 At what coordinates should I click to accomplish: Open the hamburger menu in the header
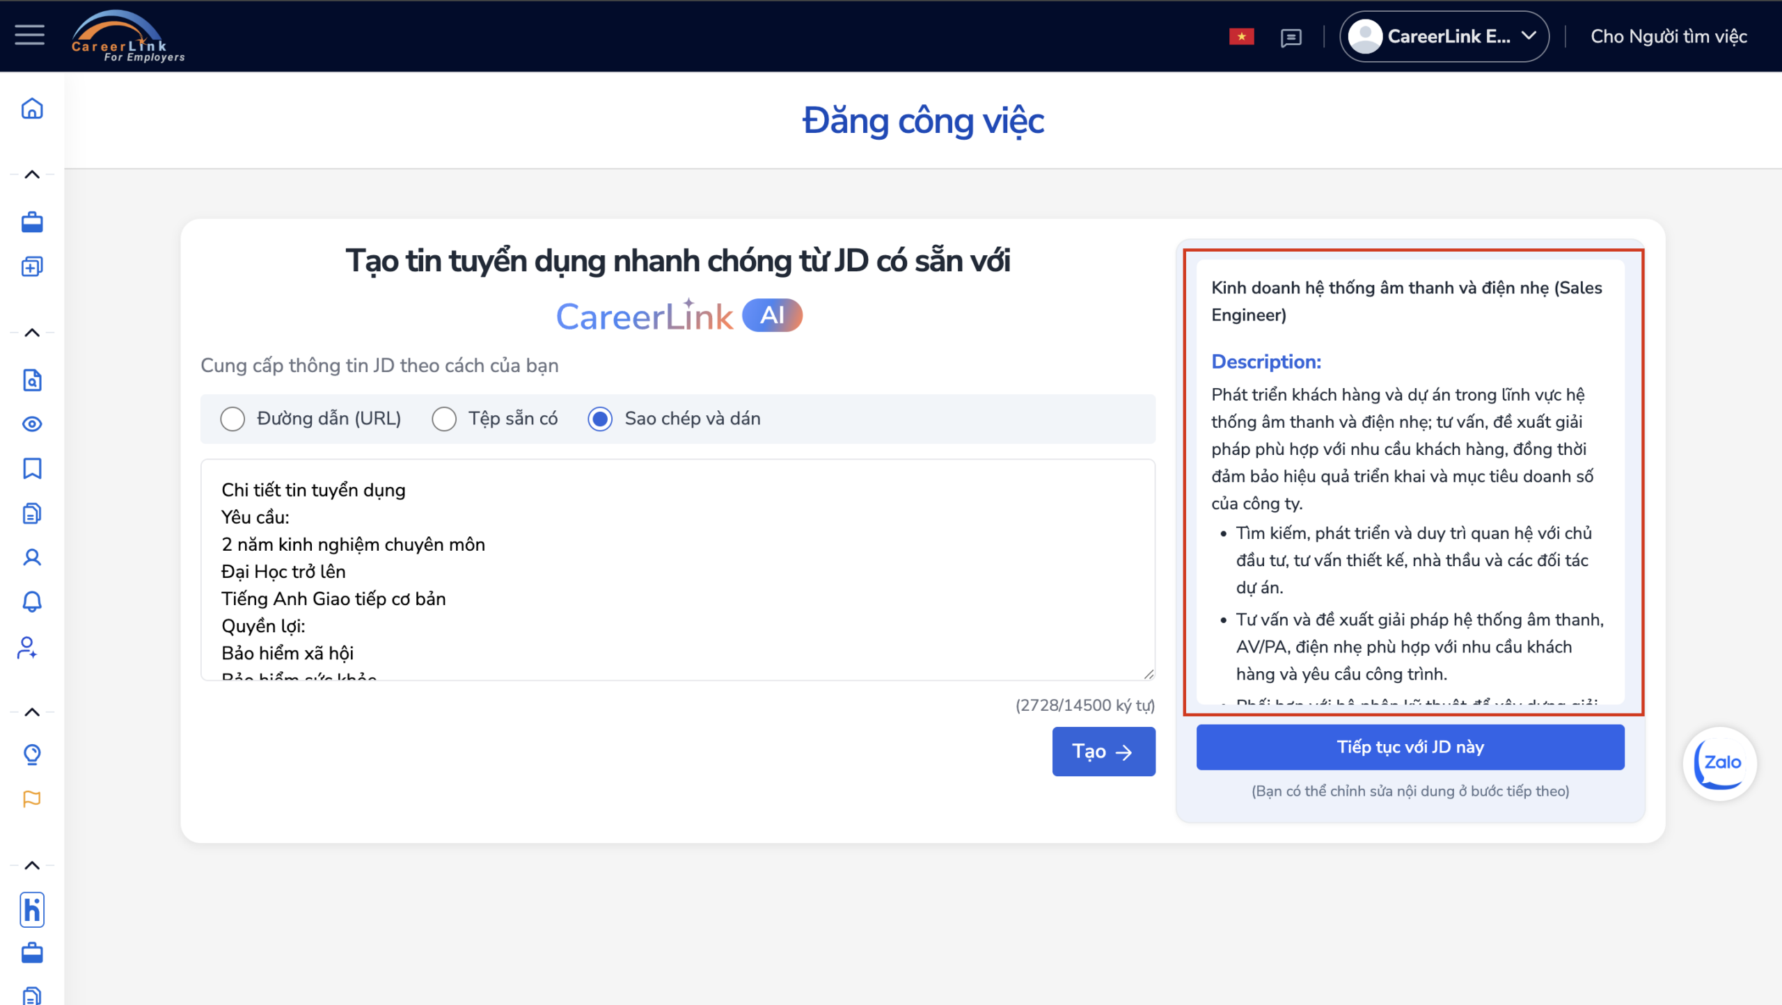pos(30,35)
